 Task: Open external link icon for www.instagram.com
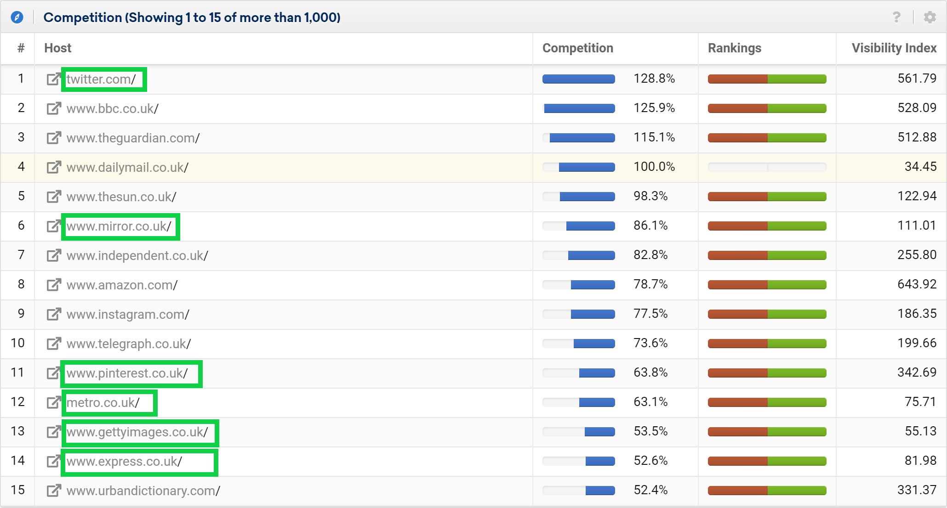coord(54,314)
